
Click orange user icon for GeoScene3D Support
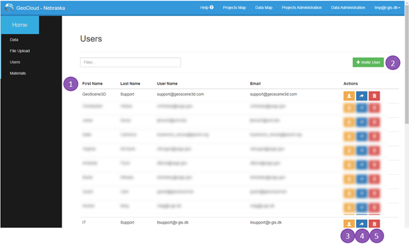(x=349, y=96)
